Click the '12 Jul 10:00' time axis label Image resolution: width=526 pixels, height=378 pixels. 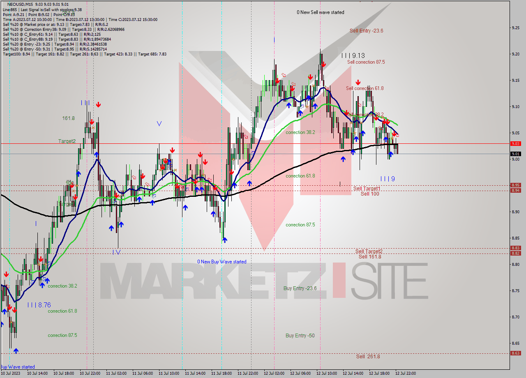(327, 373)
